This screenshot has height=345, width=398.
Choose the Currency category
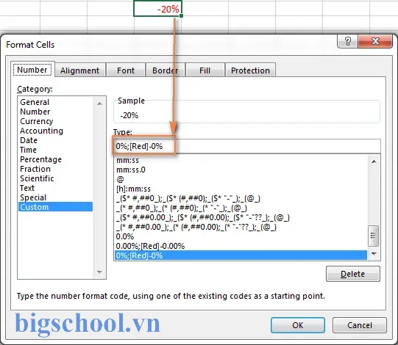click(55, 121)
